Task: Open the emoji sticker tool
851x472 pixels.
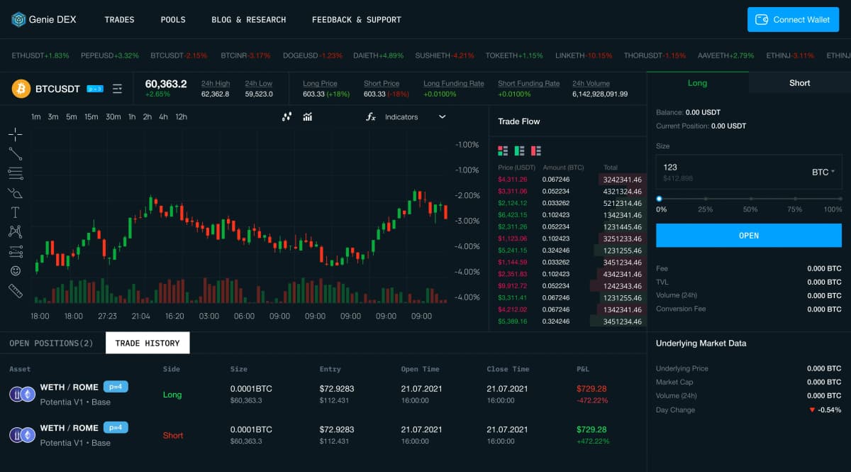Action: tap(16, 270)
